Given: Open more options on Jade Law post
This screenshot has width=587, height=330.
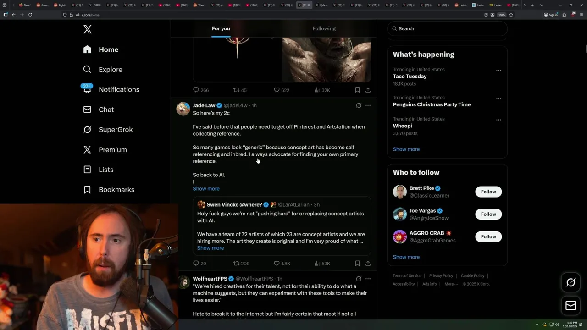Looking at the screenshot, I should (x=368, y=105).
